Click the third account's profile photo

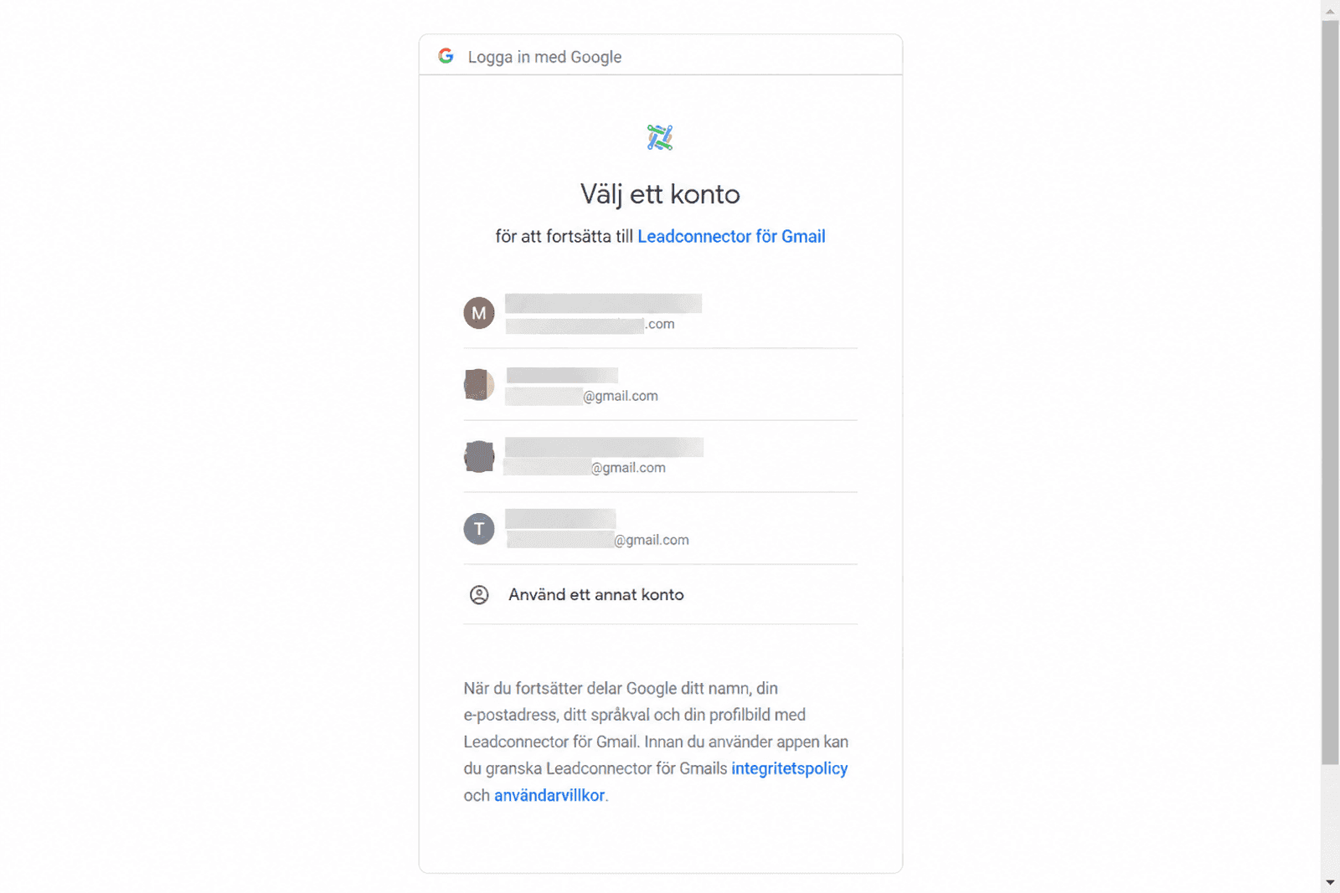[479, 457]
